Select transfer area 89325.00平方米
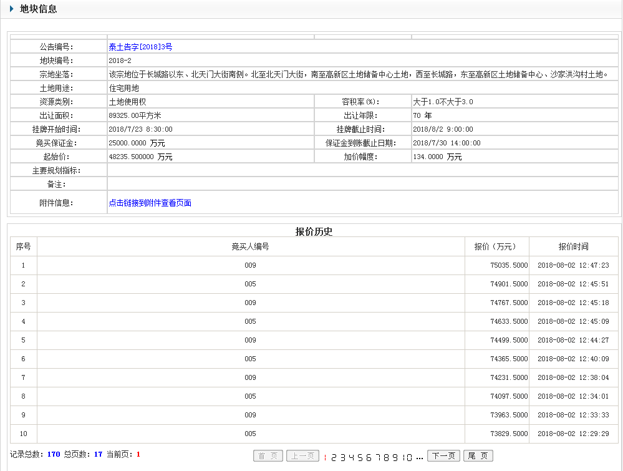 point(135,115)
